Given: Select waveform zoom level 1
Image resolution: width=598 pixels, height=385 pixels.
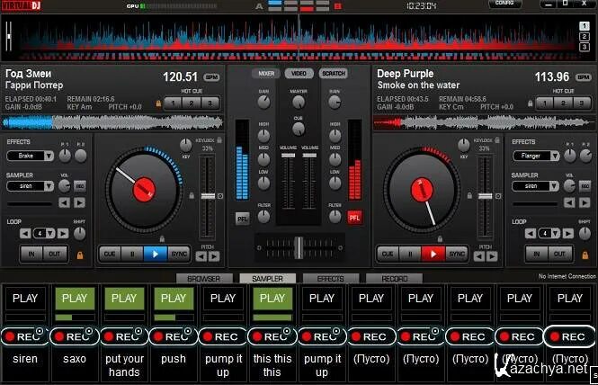Looking at the screenshot, I should tap(585, 26).
